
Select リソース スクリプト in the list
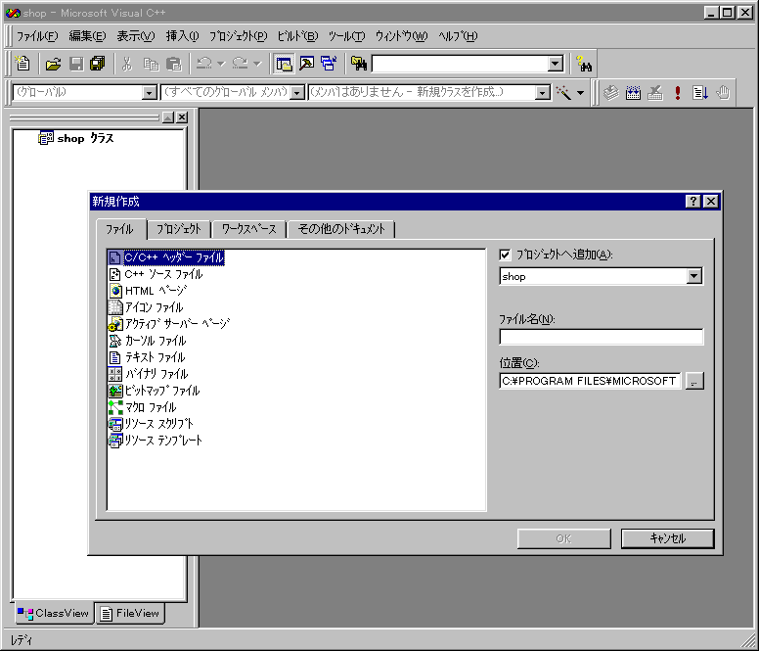151,423
